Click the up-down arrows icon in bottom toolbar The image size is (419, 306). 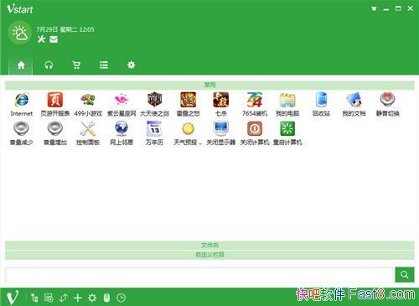click(x=64, y=298)
